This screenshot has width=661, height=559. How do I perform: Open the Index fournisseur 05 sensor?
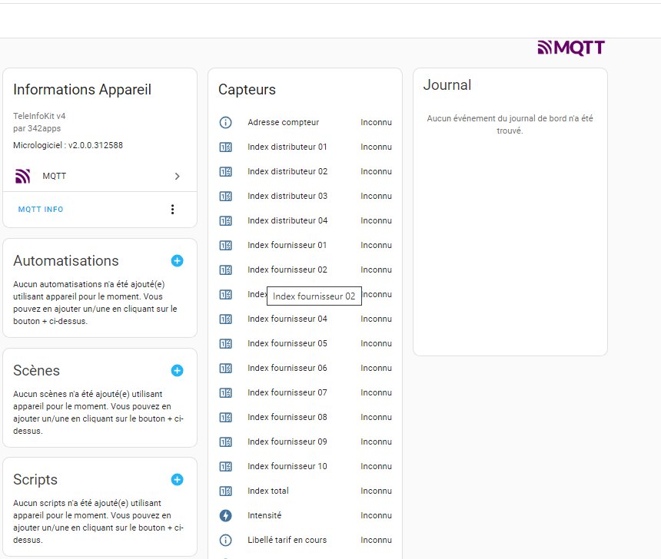point(287,343)
